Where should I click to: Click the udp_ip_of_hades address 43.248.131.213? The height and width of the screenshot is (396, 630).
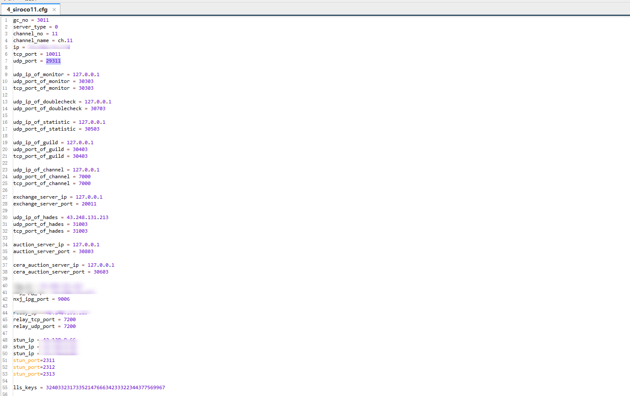87,217
